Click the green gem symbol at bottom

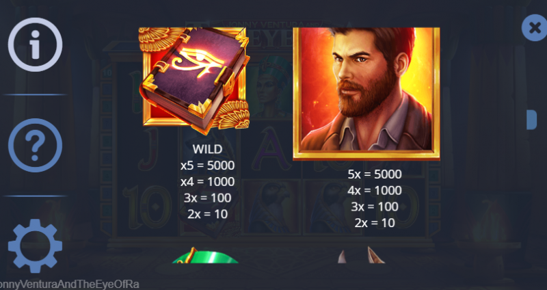206,255
